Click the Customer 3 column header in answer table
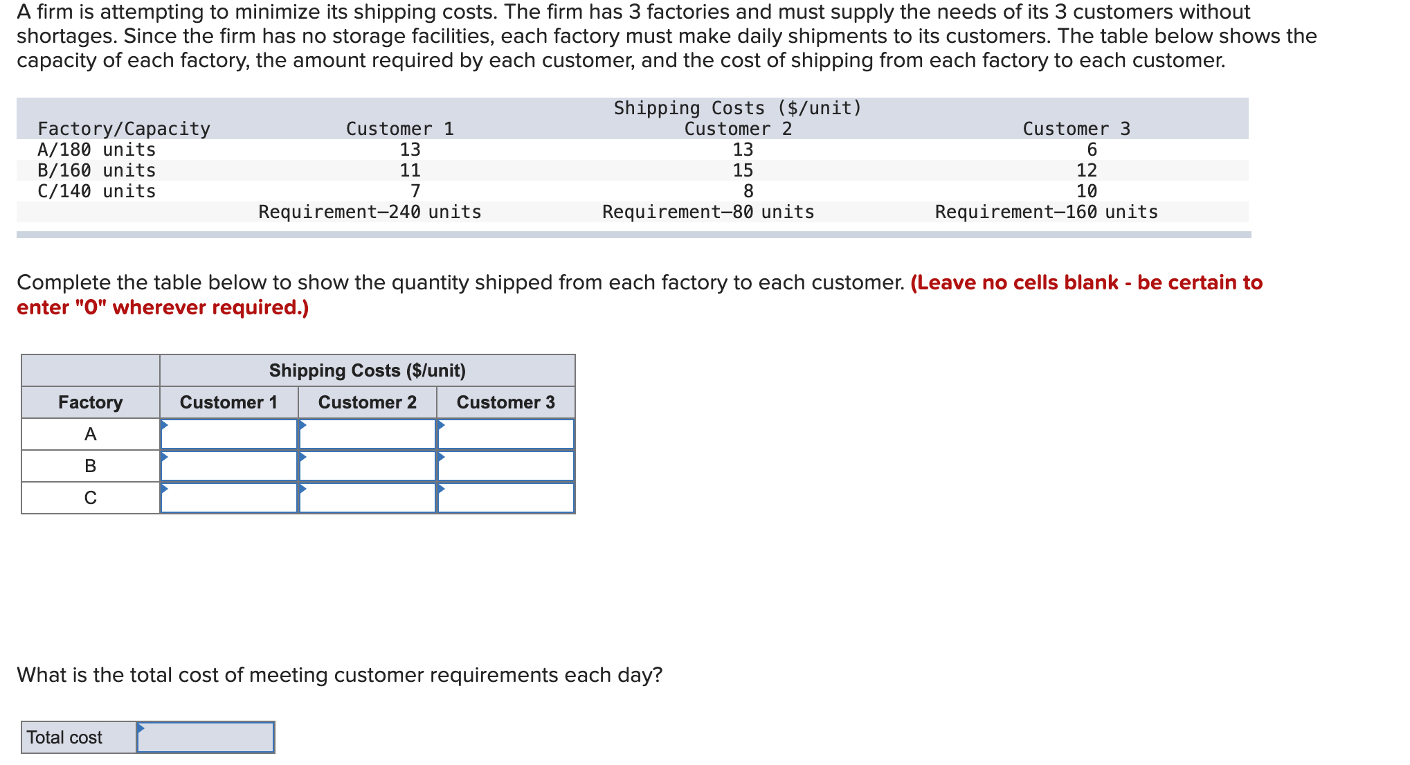This screenshot has height=765, width=1410. pos(506,402)
